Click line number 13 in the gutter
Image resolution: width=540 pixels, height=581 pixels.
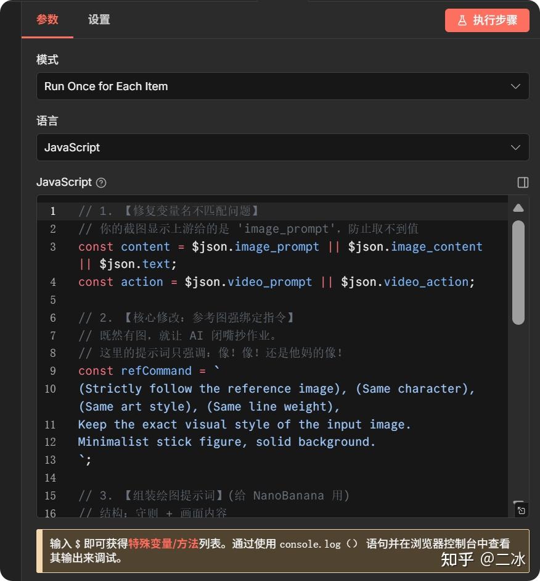click(50, 460)
